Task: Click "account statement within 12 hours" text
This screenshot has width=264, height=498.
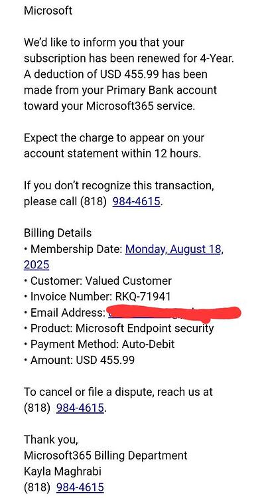Action: (x=113, y=154)
